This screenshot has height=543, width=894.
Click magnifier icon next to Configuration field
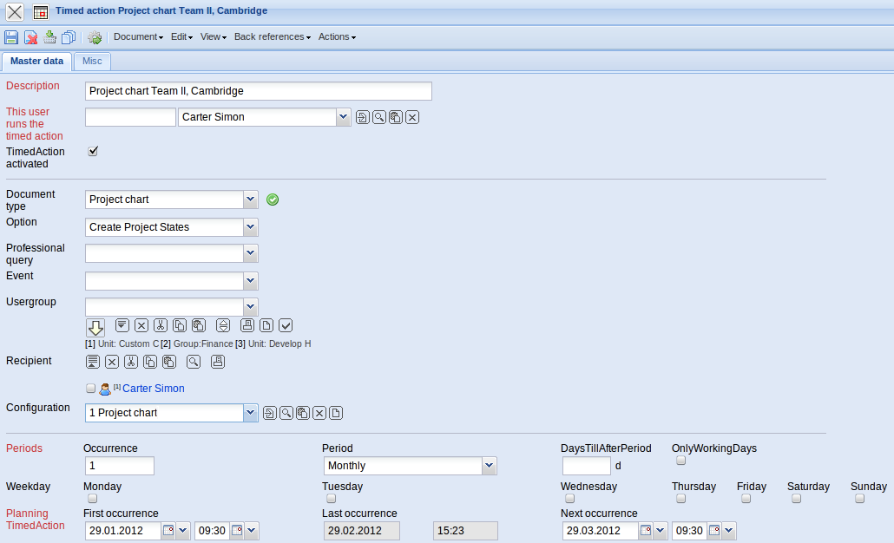coord(286,413)
